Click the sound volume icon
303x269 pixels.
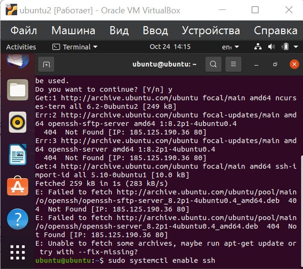click(271, 47)
